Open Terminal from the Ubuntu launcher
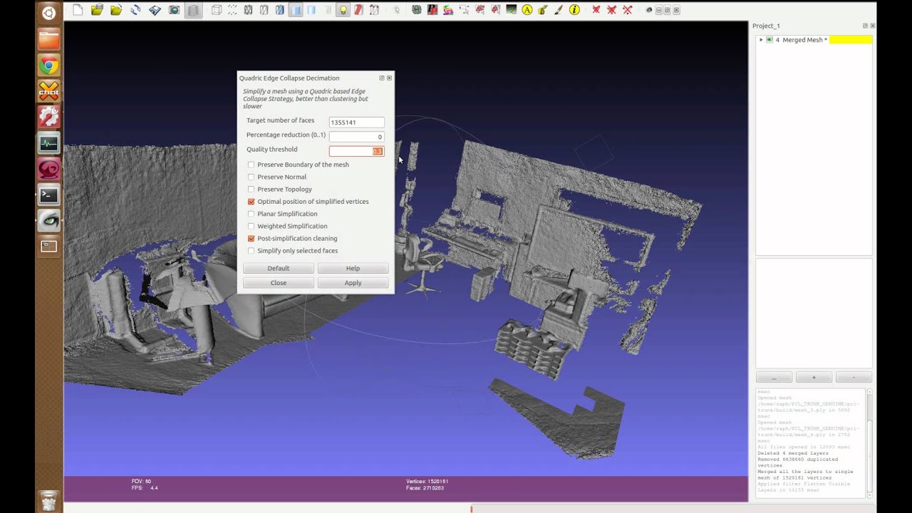912x513 pixels. tap(48, 194)
